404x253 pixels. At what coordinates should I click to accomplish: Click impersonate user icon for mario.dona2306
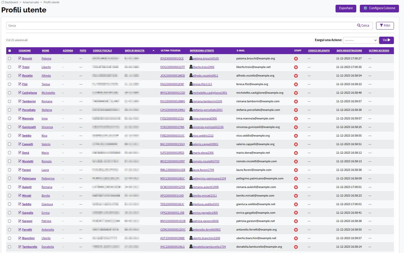(x=191, y=153)
